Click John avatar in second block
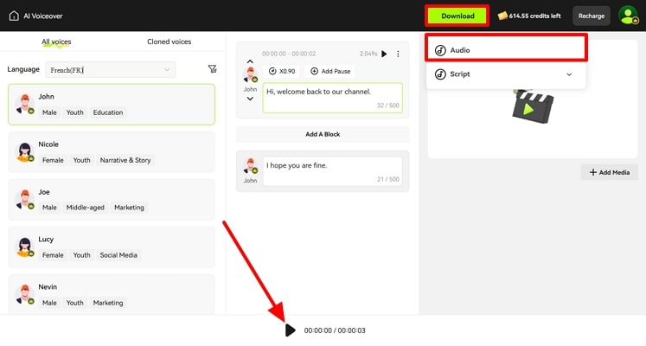Screen dimensions: 646x346 (251, 166)
